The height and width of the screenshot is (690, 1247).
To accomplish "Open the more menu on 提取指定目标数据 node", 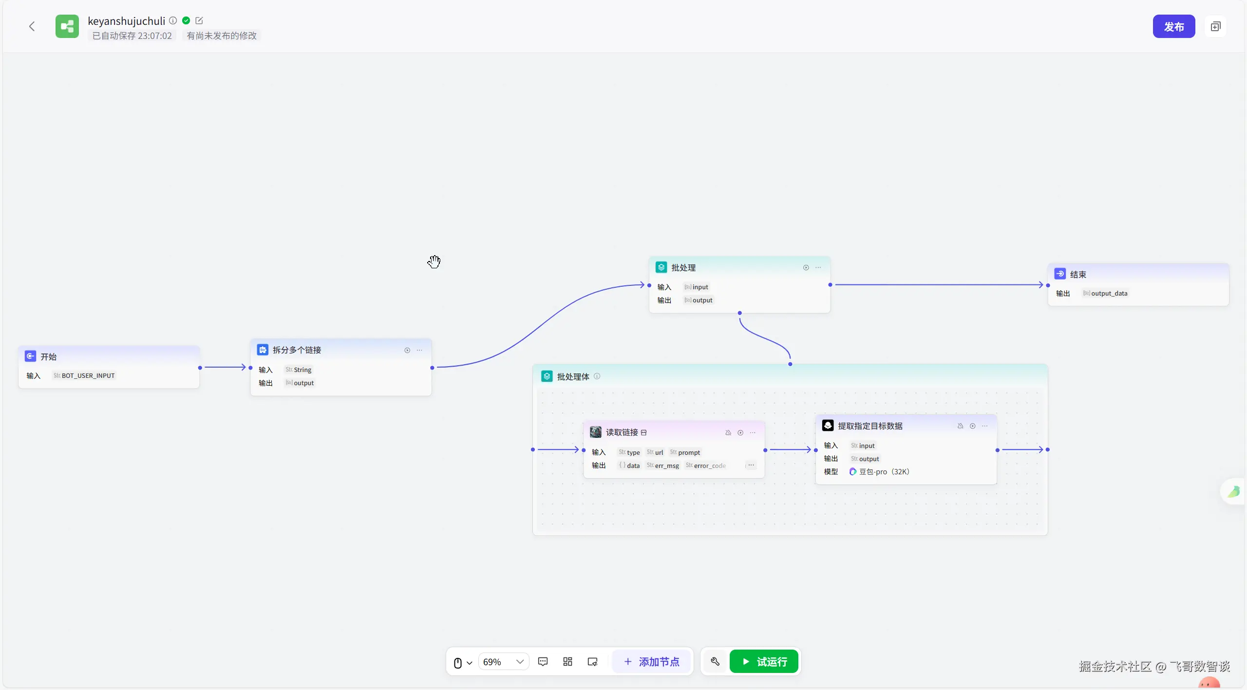I will point(985,426).
